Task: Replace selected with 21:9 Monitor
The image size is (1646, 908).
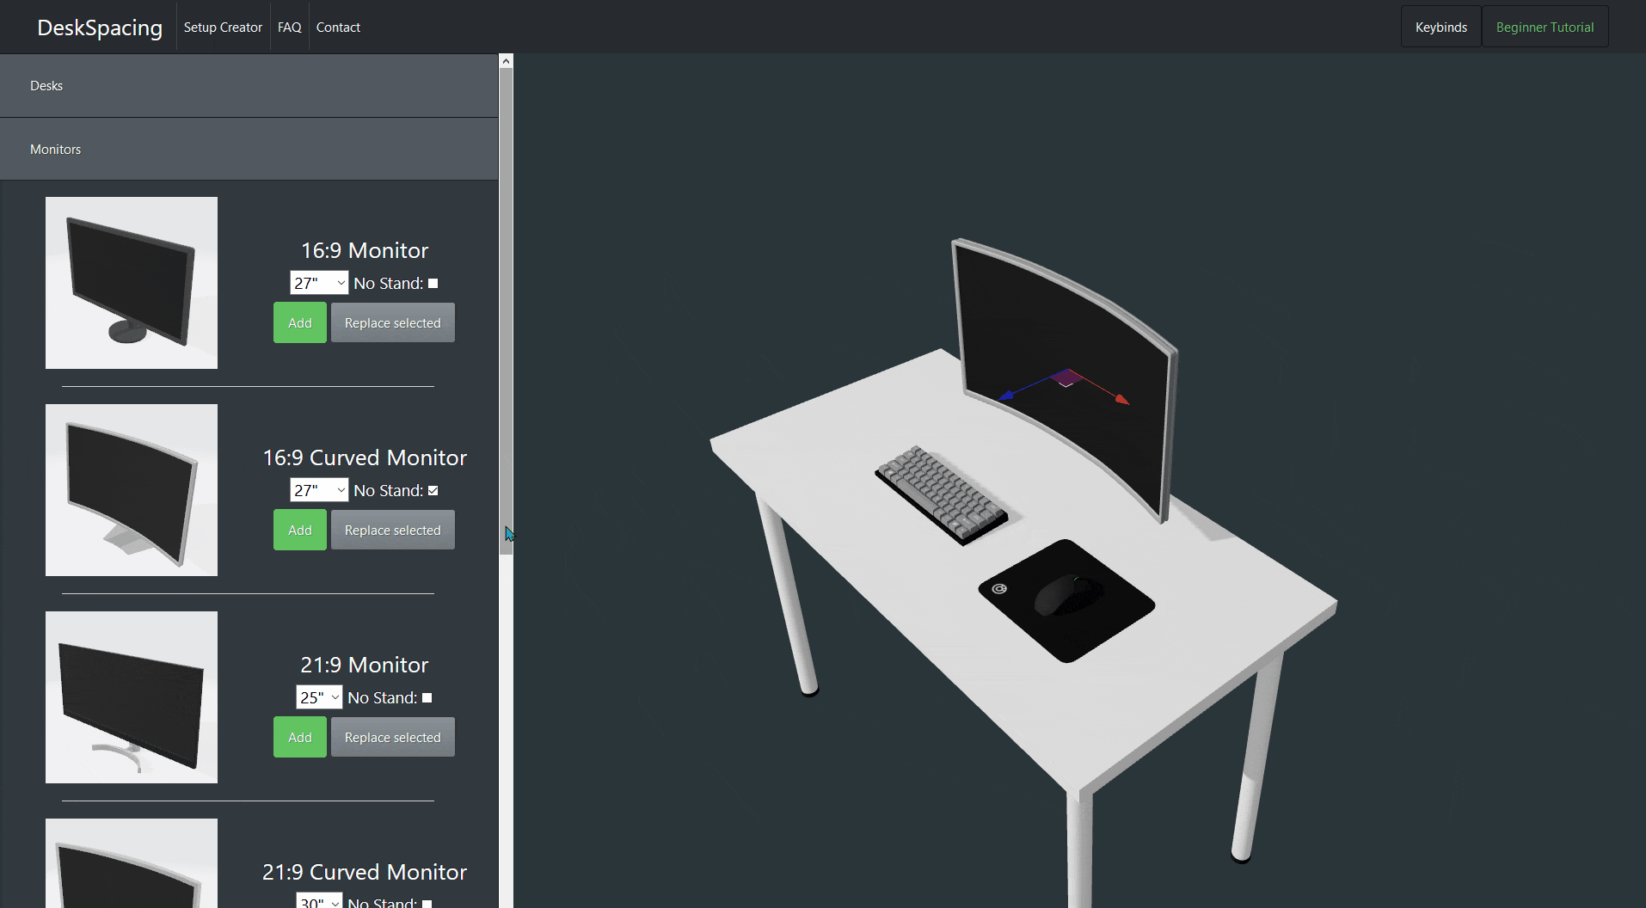Action: (392, 737)
